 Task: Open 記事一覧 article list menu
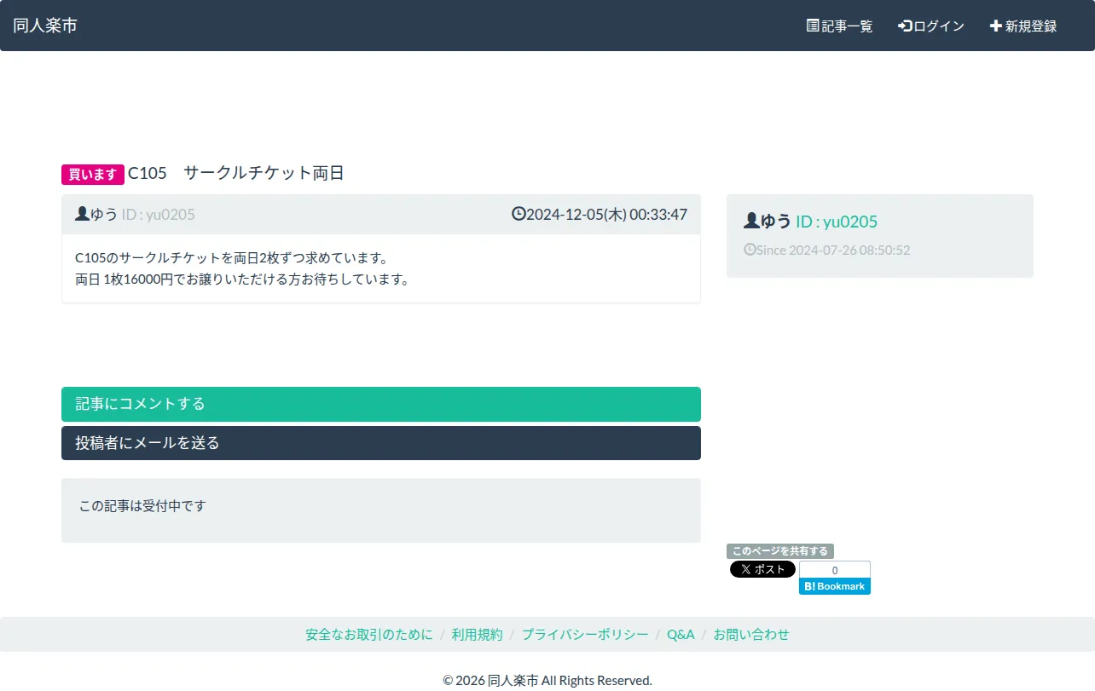point(840,26)
